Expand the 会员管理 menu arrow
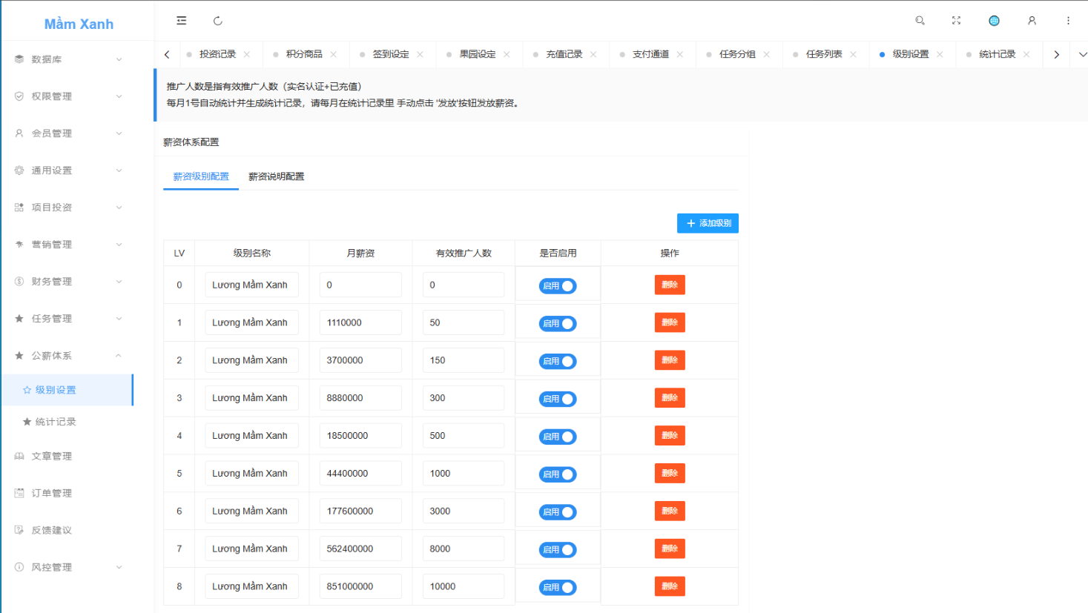1088x613 pixels. point(119,133)
